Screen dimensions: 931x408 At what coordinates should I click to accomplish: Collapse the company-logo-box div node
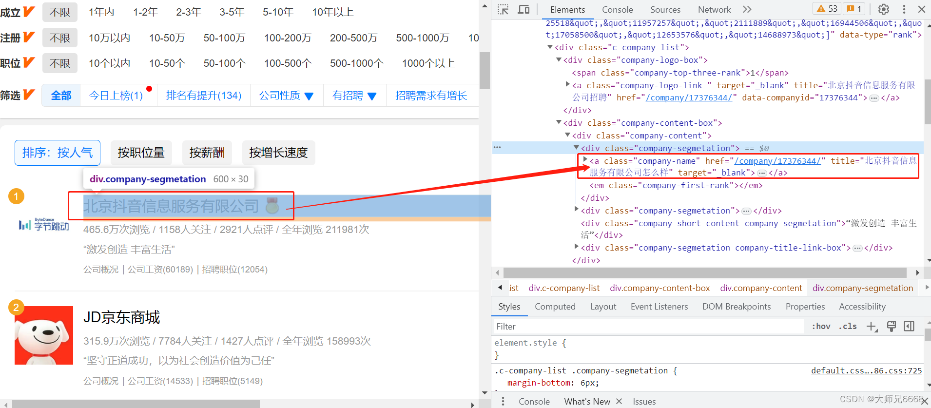pos(559,60)
